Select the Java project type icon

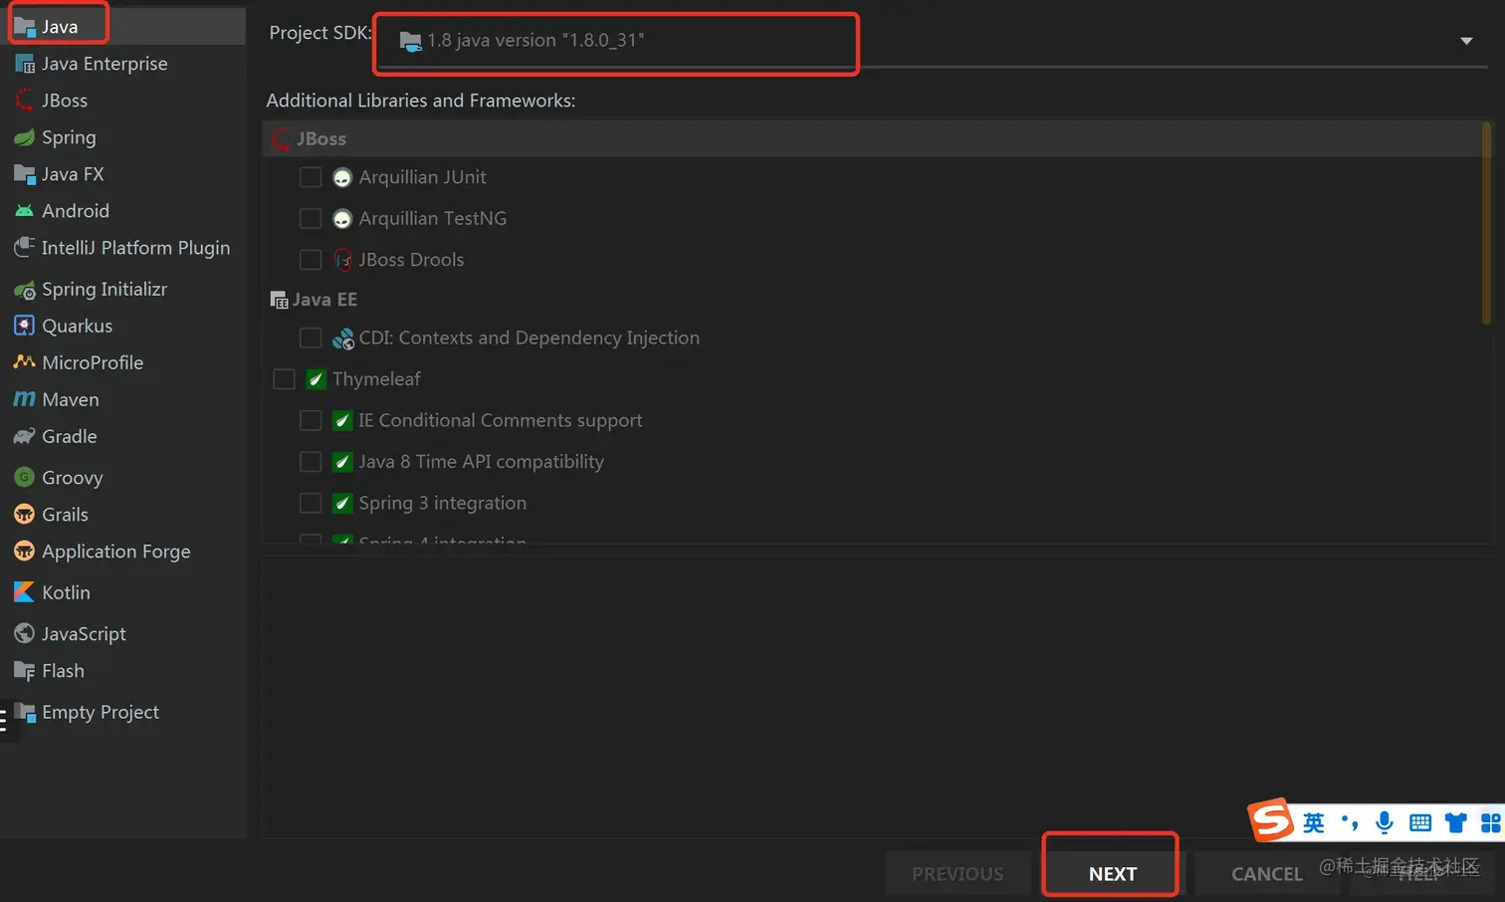click(24, 27)
